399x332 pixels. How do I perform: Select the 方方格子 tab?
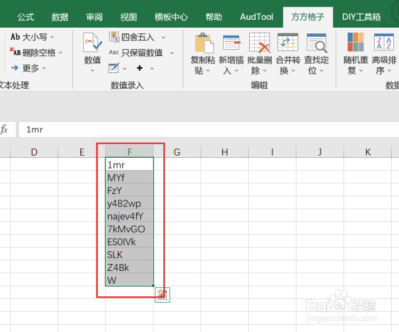point(308,17)
